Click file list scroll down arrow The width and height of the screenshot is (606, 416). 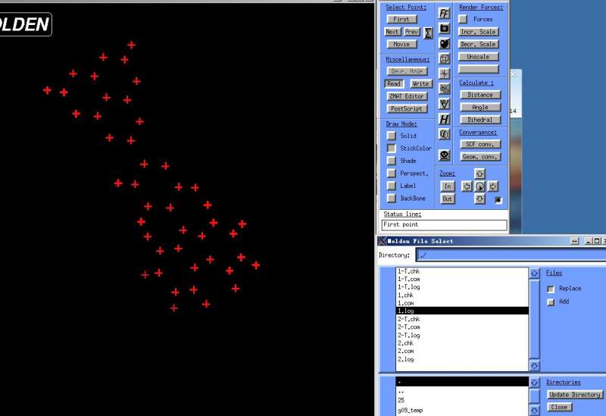click(x=535, y=365)
